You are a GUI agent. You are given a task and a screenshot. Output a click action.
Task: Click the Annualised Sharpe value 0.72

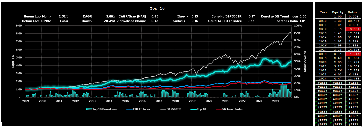pyautogui.click(x=155, y=21)
